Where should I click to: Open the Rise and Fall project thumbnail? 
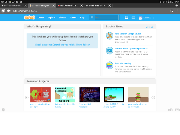tap(90, 94)
